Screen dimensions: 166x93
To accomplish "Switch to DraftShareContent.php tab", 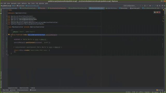I will click(x=28, y=8).
